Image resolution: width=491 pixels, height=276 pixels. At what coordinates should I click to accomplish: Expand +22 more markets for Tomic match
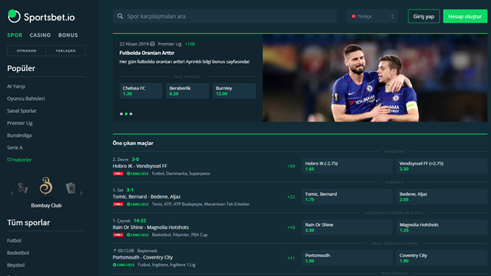pyautogui.click(x=291, y=197)
